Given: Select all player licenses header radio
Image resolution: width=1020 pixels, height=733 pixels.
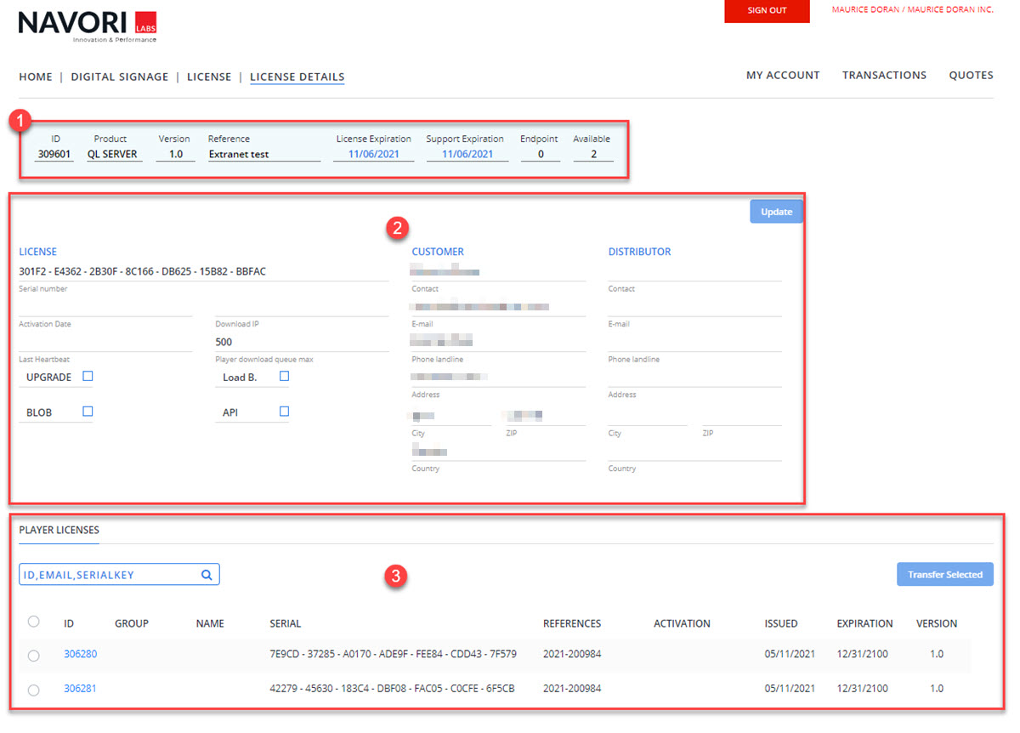Looking at the screenshot, I should [x=33, y=622].
